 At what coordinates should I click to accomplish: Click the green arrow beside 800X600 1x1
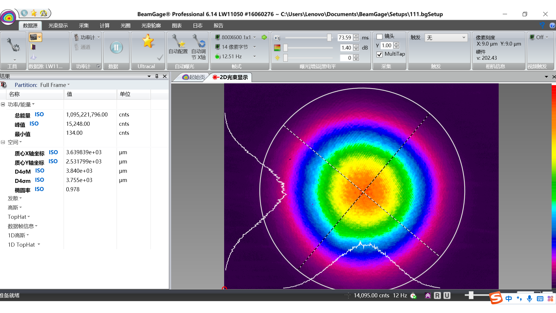(x=264, y=37)
